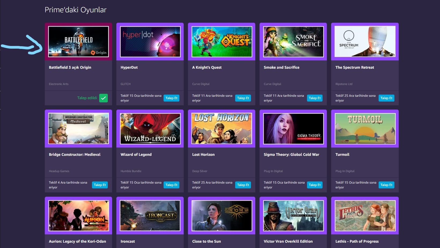The width and height of the screenshot is (440, 248).
Task: Select 'The Spectrum Retreat' title text
Action: click(354, 67)
